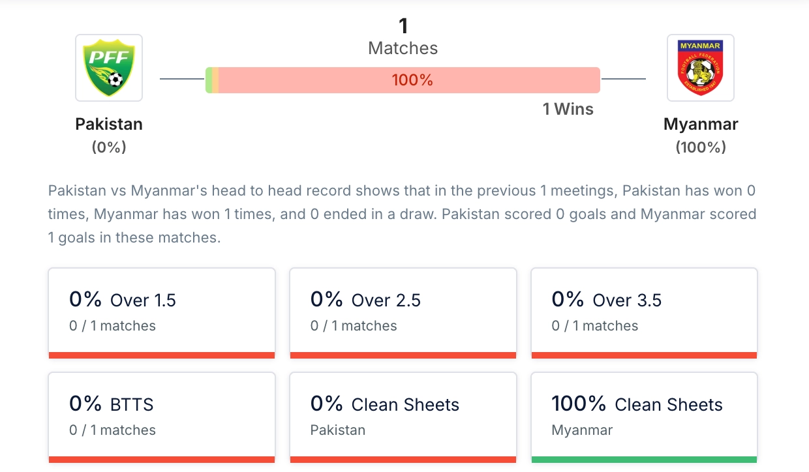Viewport: 809px width, 472px height.
Task: Click the Over 1.5 stat card icon area
Action: pos(161,312)
